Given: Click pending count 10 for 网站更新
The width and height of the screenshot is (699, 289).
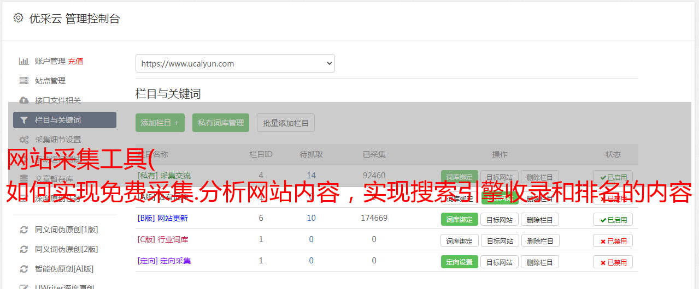Looking at the screenshot, I should pos(312,218).
